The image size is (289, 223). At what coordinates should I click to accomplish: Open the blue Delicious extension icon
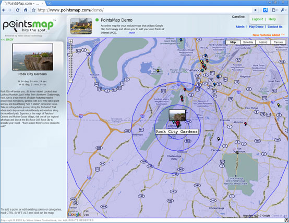pyautogui.click(x=265, y=10)
